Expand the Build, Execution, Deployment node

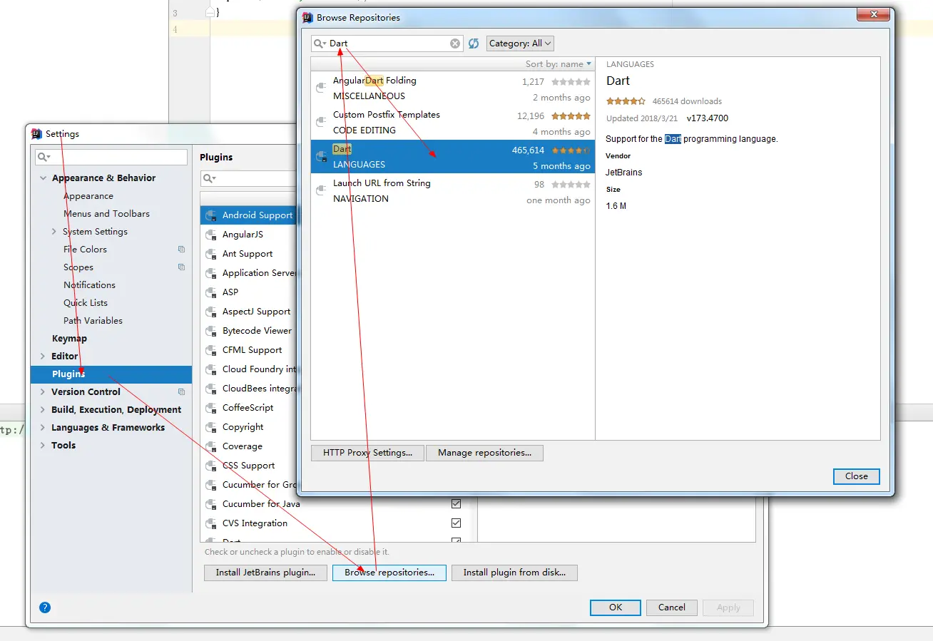43,410
